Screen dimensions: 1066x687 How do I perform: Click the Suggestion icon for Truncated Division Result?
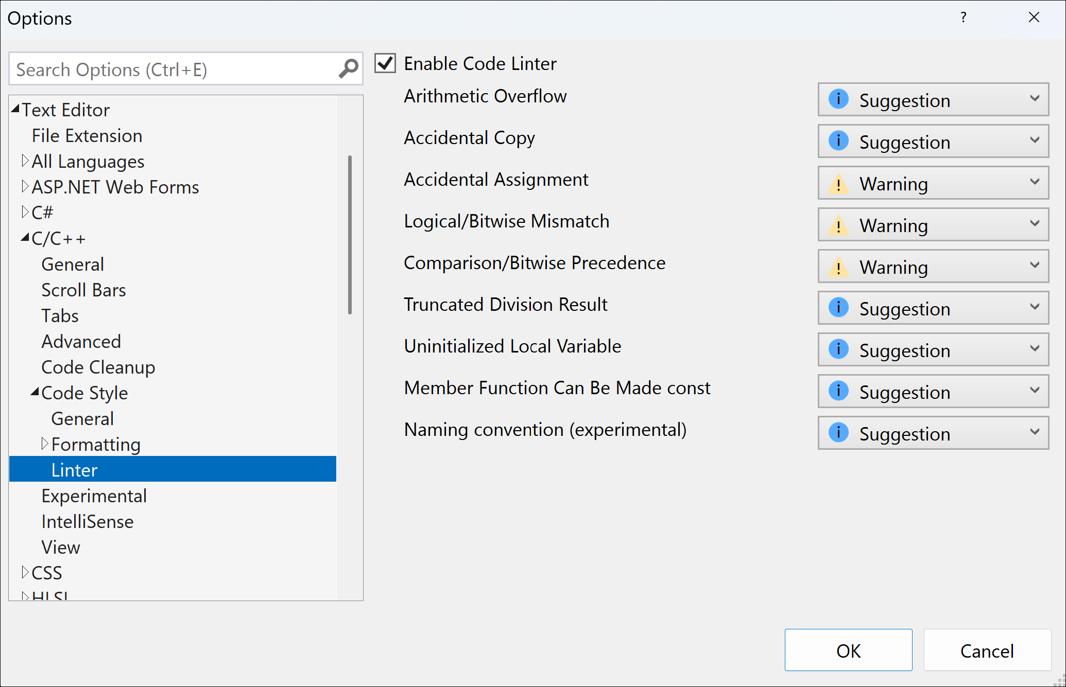coord(837,308)
